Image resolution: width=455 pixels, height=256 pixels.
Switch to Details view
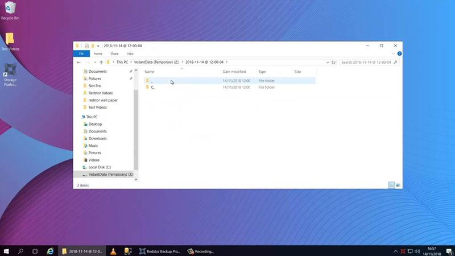(391, 185)
